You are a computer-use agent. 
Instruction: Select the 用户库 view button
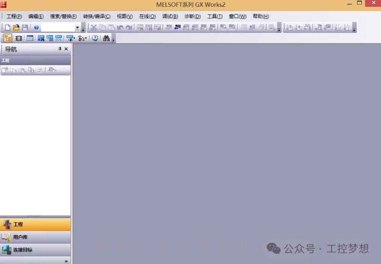pos(36,237)
